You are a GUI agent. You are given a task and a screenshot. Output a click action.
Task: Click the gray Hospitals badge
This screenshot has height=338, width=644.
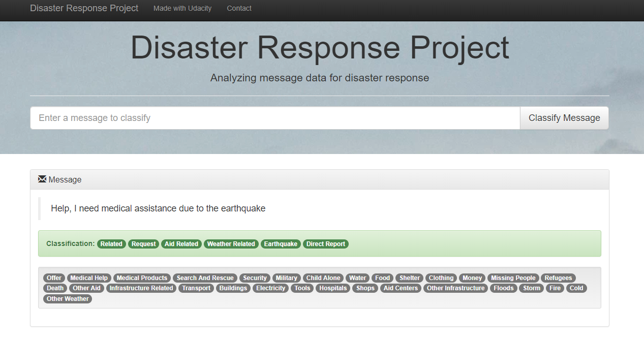tap(333, 288)
